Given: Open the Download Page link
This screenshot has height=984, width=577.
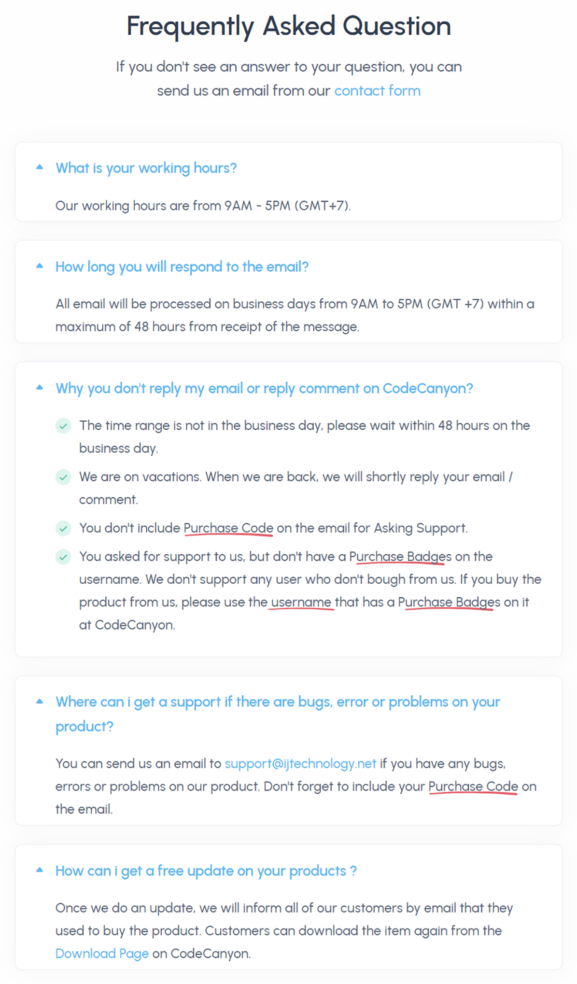Looking at the screenshot, I should click(102, 954).
